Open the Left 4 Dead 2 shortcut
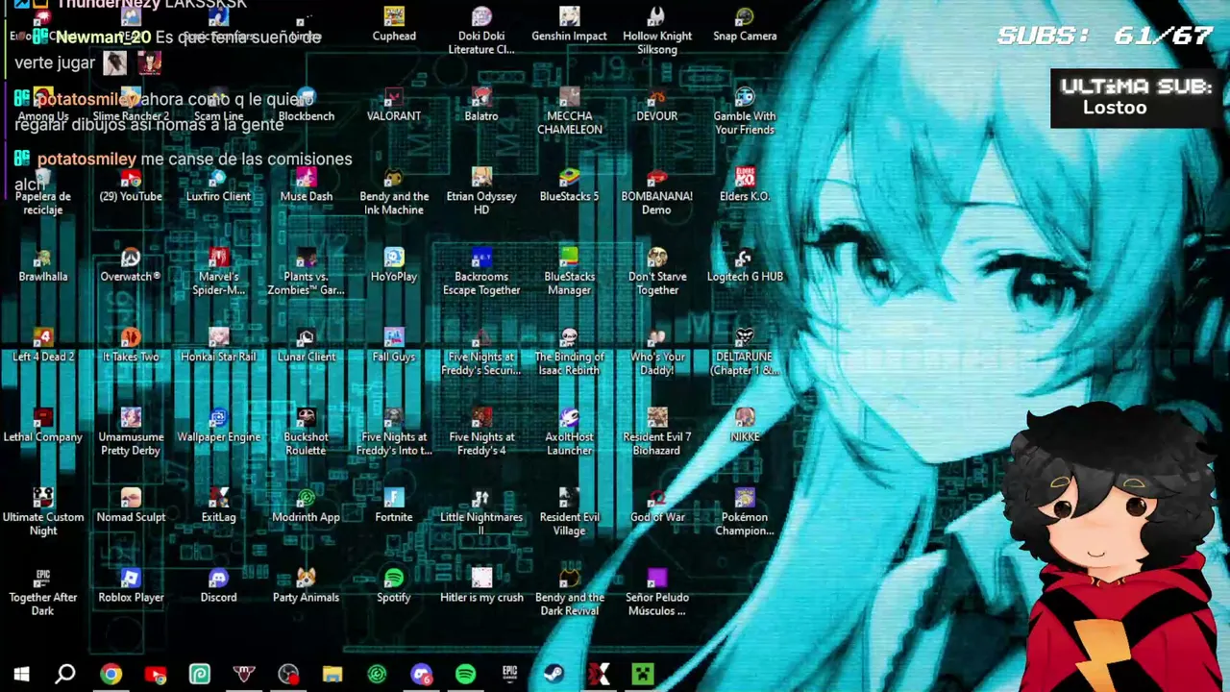 43,346
